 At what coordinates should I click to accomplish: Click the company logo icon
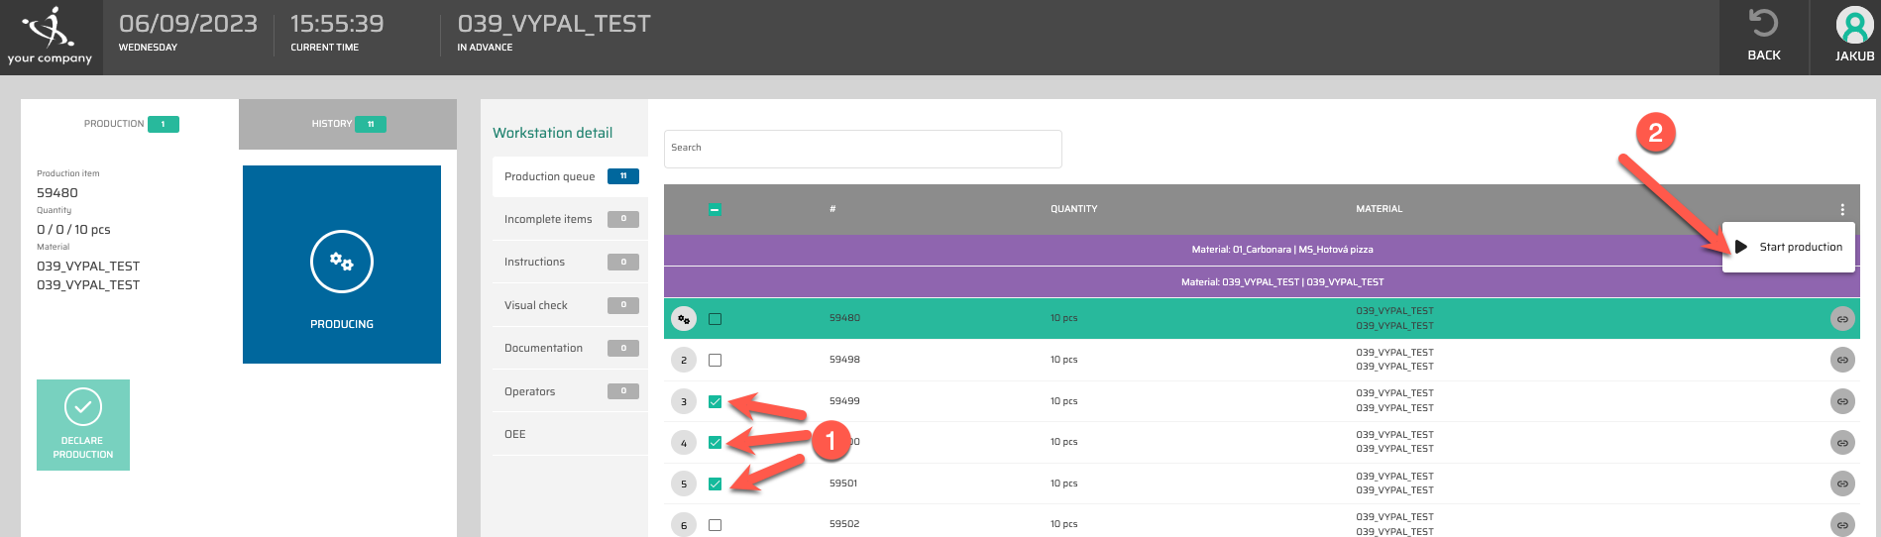click(50, 28)
